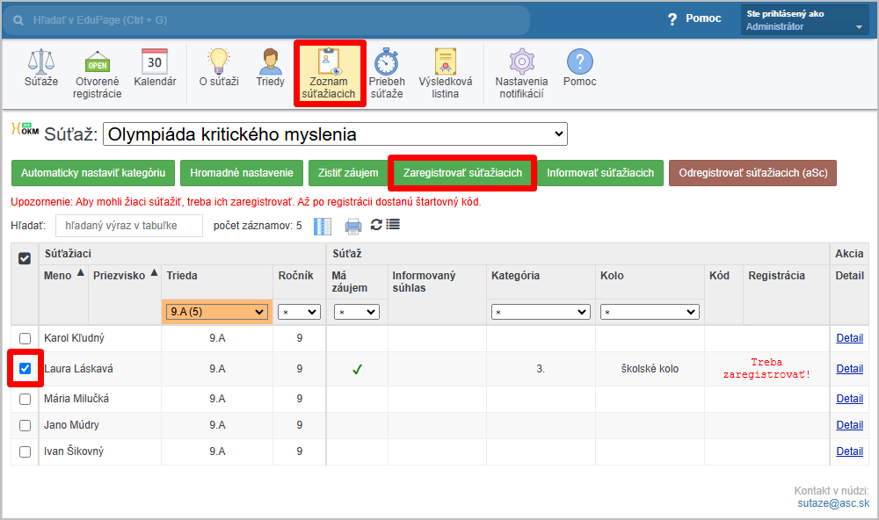This screenshot has width=879, height=520.
Task: Click Hromadné nastavenie button
Action: (242, 172)
